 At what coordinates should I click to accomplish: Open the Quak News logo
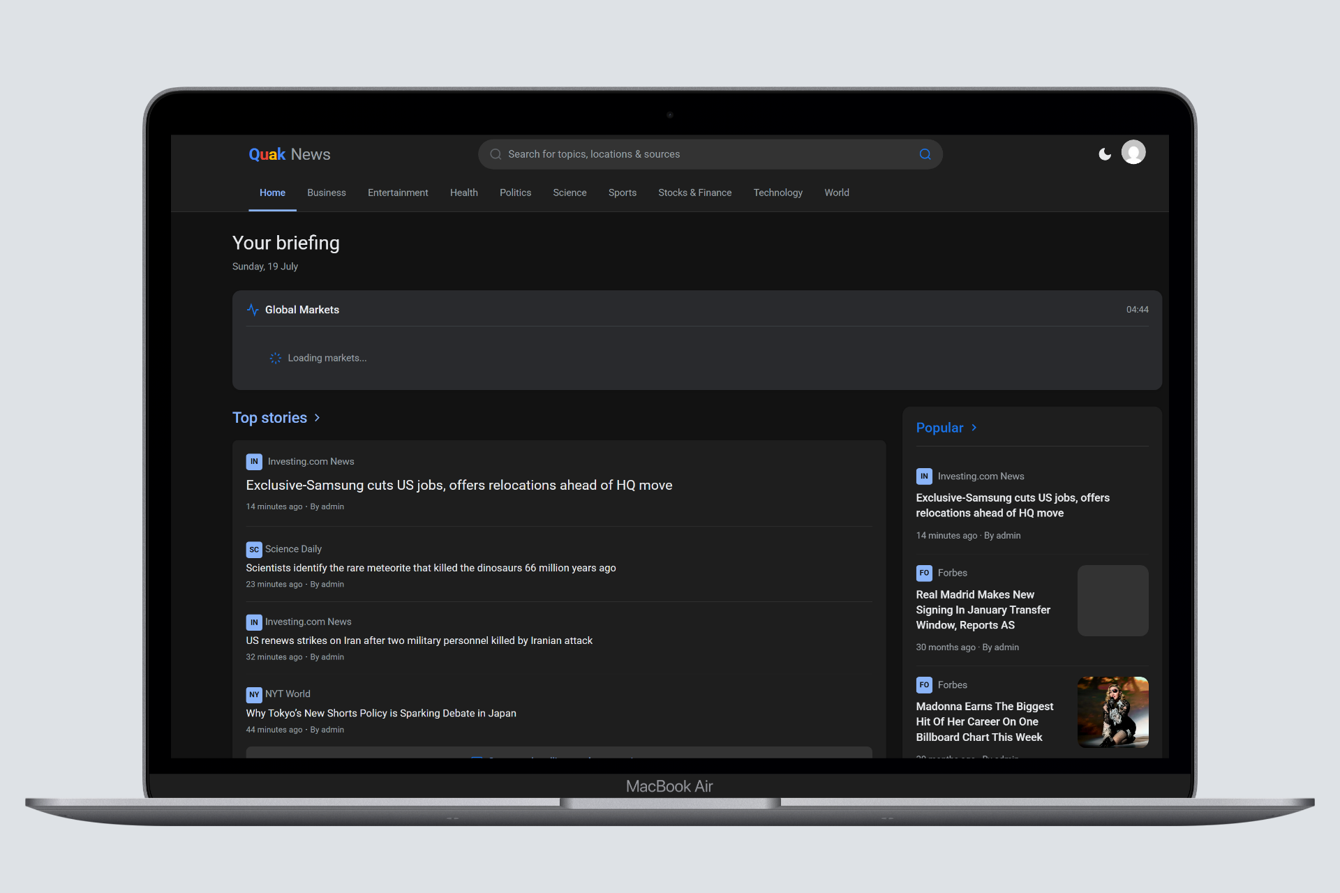(x=290, y=154)
